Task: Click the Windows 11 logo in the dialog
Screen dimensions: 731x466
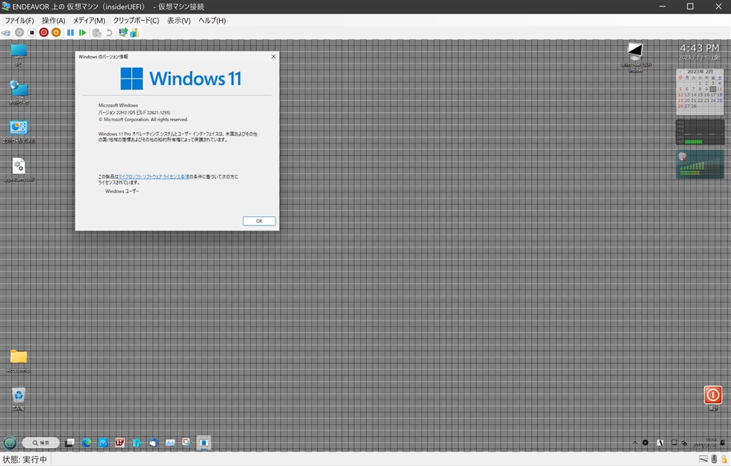Action: click(x=181, y=78)
